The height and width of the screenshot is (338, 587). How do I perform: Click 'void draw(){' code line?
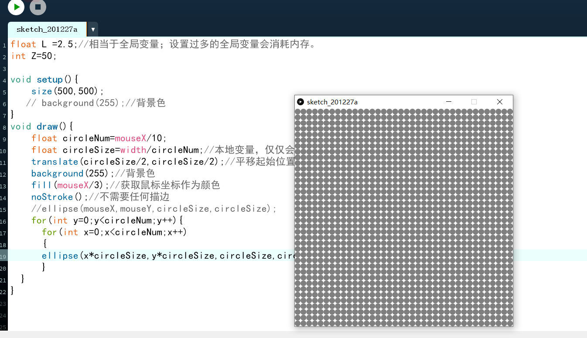click(42, 127)
